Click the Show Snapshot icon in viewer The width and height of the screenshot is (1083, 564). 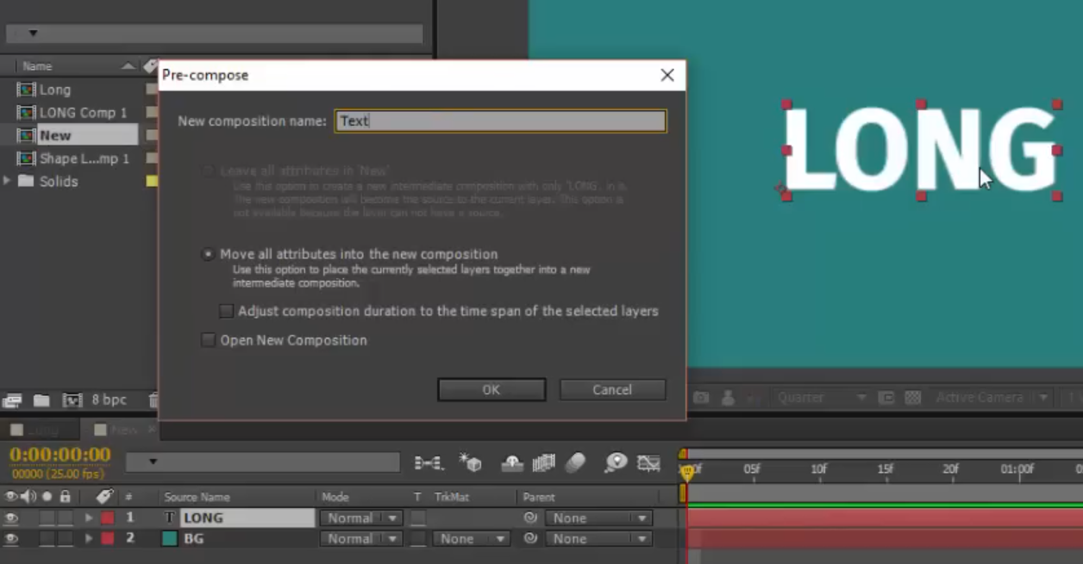[x=729, y=398]
